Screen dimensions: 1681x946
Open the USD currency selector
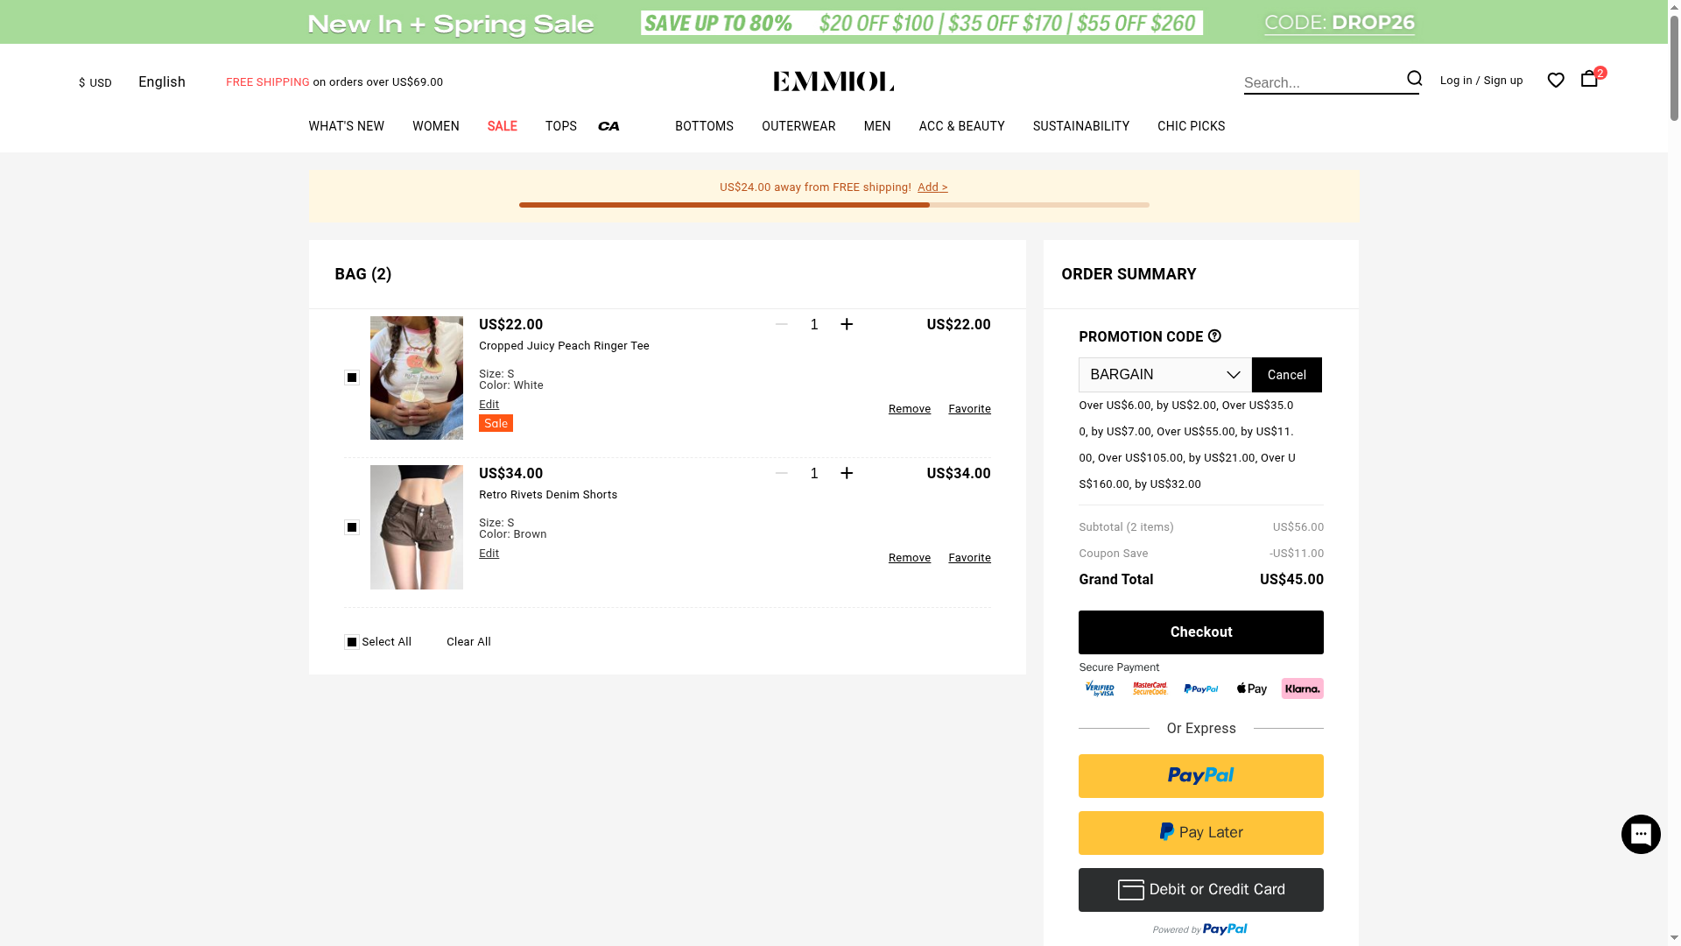95,83
